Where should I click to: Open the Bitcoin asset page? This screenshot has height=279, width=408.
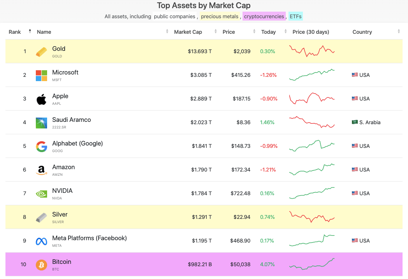[x=62, y=262]
